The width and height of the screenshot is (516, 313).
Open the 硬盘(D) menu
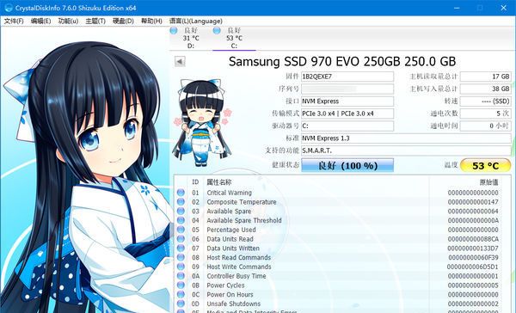point(123,21)
